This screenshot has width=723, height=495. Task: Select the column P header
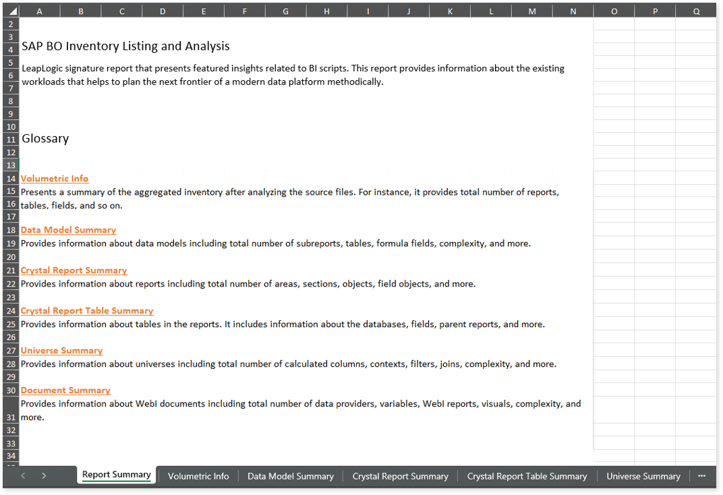[x=655, y=11]
